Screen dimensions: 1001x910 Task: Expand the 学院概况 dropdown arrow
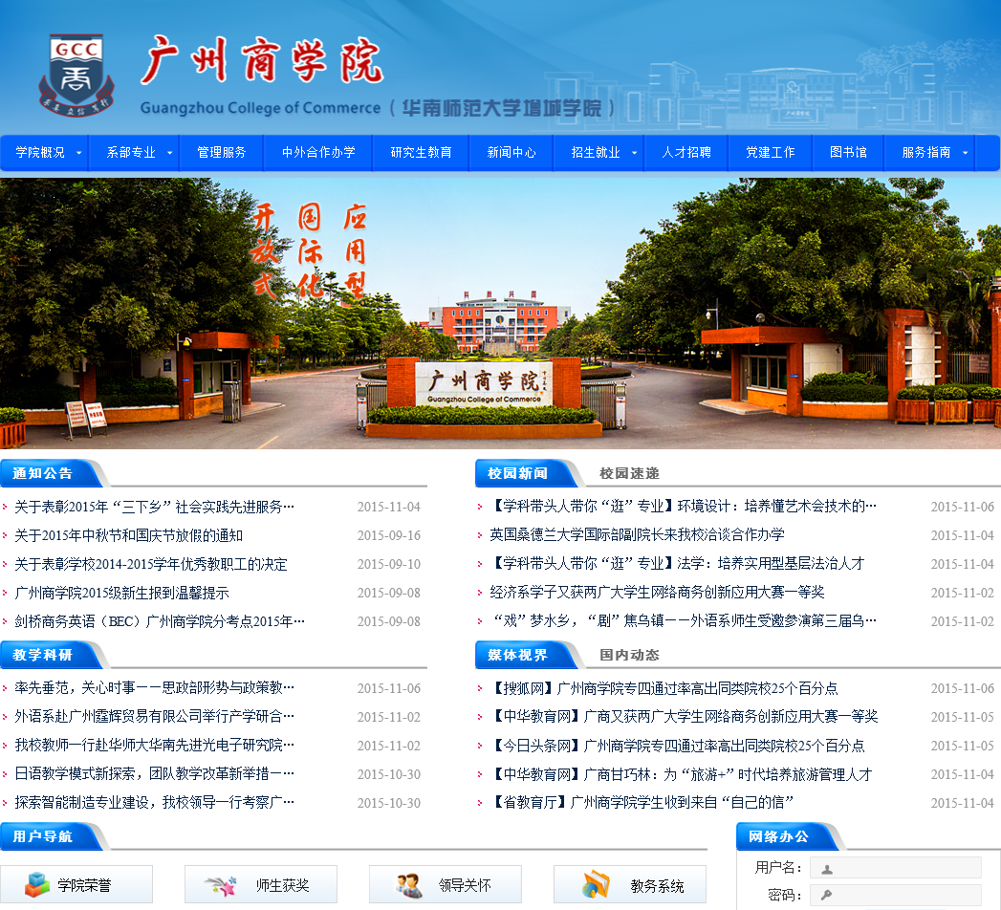[78, 153]
